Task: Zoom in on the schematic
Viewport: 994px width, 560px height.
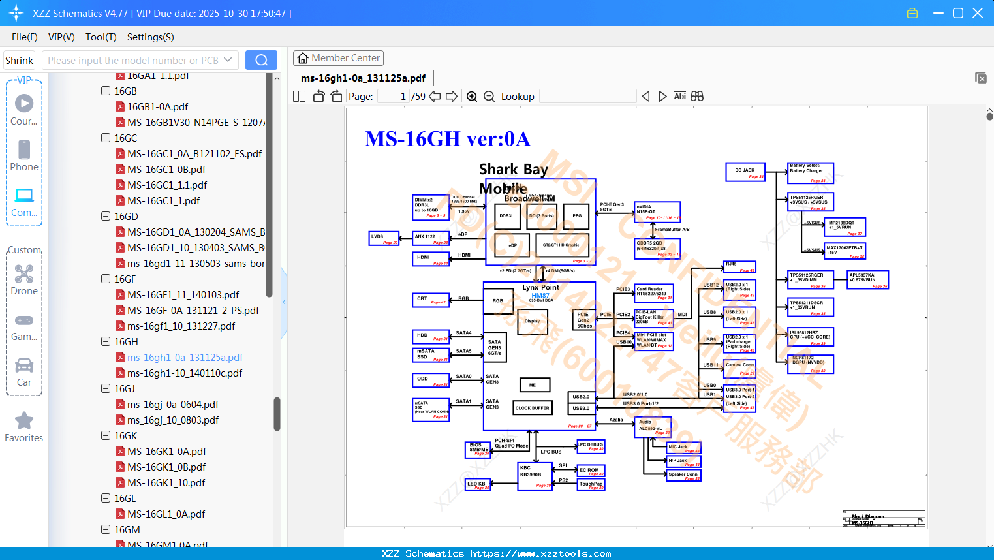Action: [472, 96]
